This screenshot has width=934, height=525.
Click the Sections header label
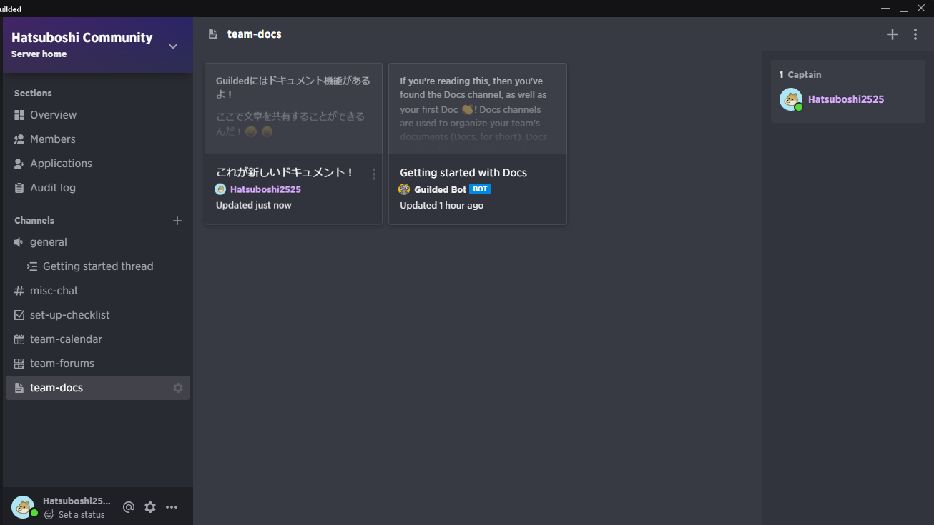coord(33,94)
